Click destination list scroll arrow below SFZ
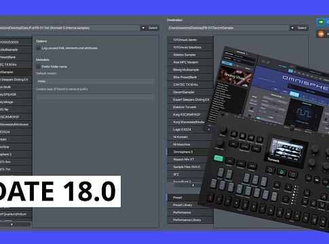The height and width of the screenshot is (244, 329). coord(193,185)
